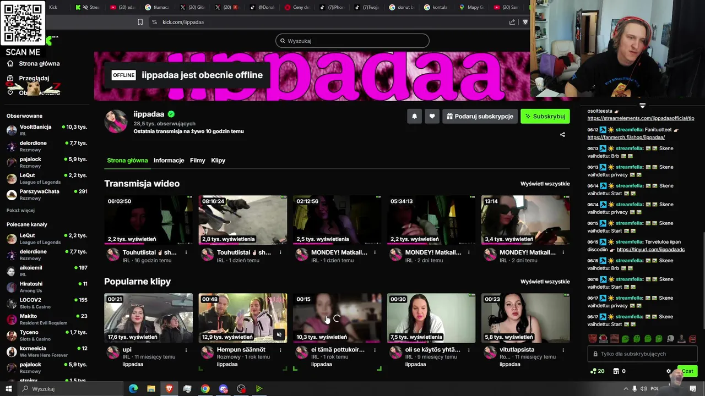705x396 pixels.
Task: Gift a subscription via Podaruj subskrypcje
Action: click(x=480, y=116)
